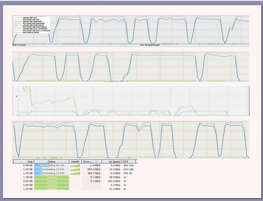Select the 2.63 GB Seeding torrent row
Image resolution: width=263 pixels, height=201 pixels.
(75, 181)
